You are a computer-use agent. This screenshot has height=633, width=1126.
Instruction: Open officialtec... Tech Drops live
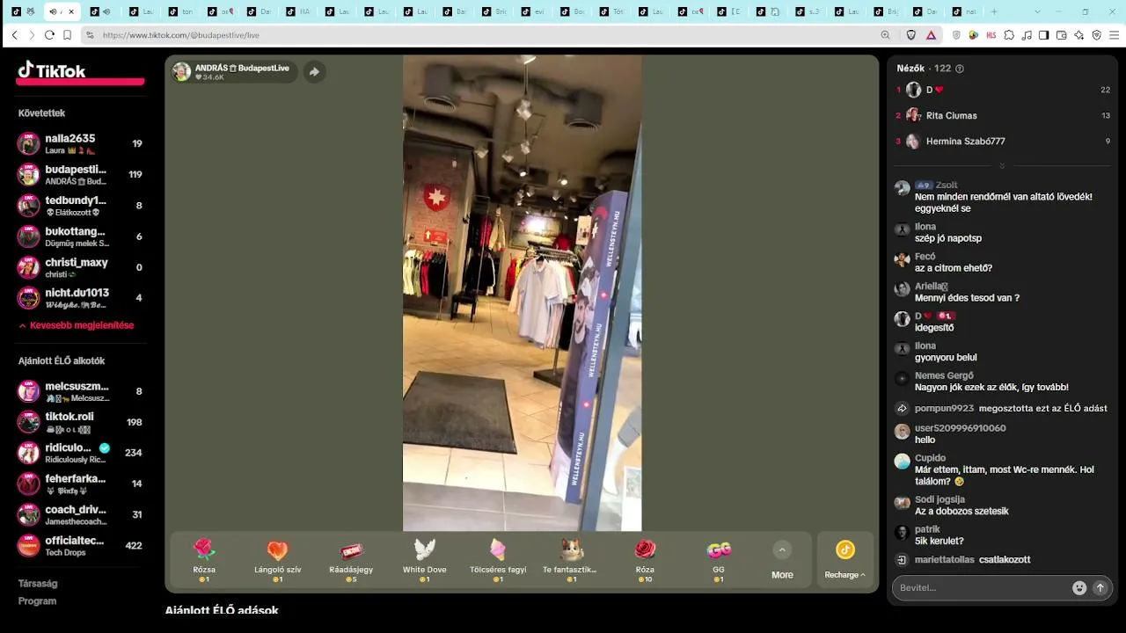[x=80, y=545]
